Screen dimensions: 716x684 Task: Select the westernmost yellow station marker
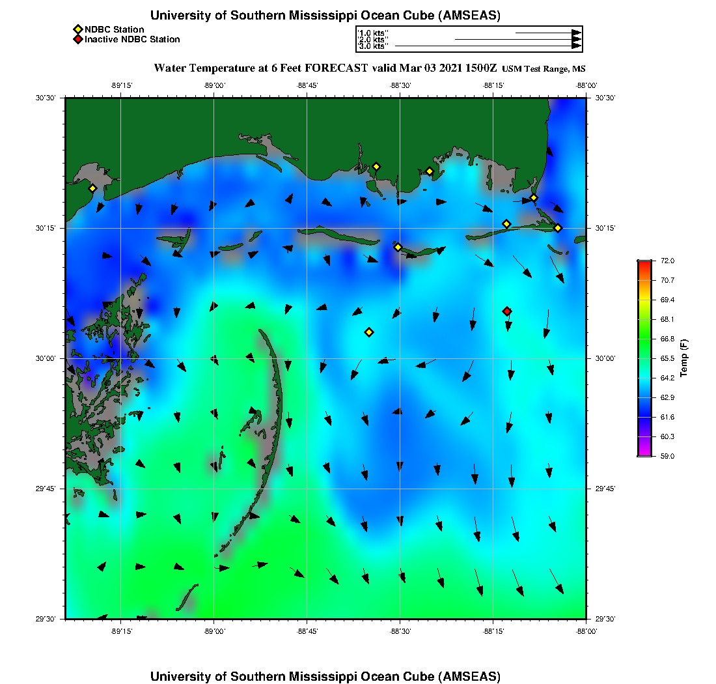click(x=92, y=188)
